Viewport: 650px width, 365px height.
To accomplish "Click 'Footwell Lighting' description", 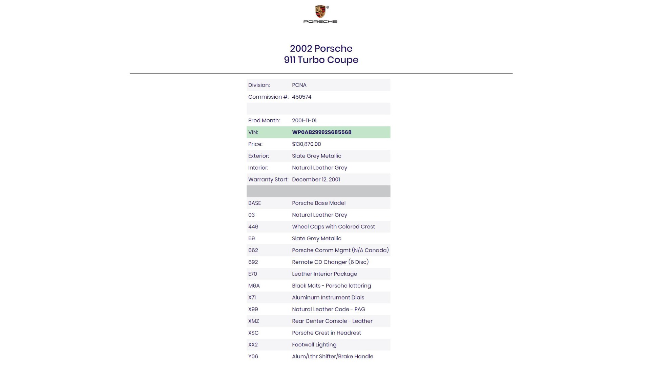I will pyautogui.click(x=314, y=345).
